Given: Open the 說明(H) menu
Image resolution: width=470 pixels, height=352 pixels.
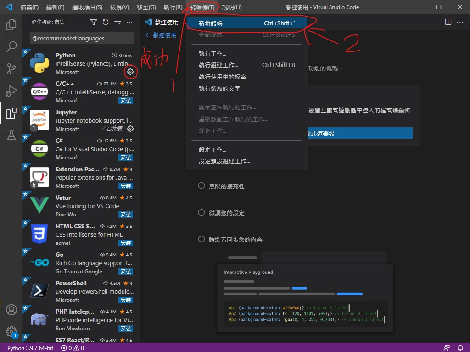Looking at the screenshot, I should (x=232, y=7).
